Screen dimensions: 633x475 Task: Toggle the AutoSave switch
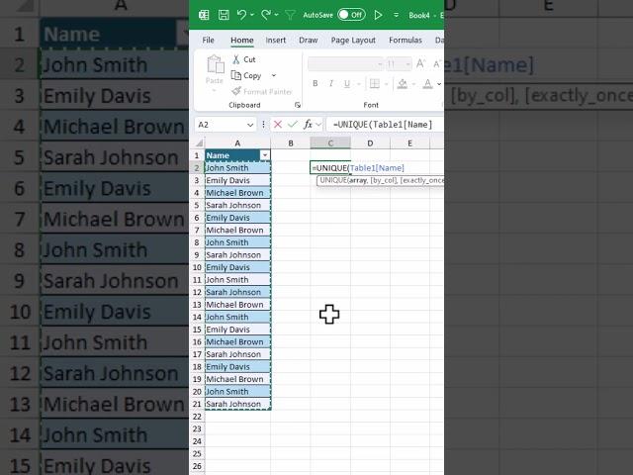pyautogui.click(x=351, y=15)
